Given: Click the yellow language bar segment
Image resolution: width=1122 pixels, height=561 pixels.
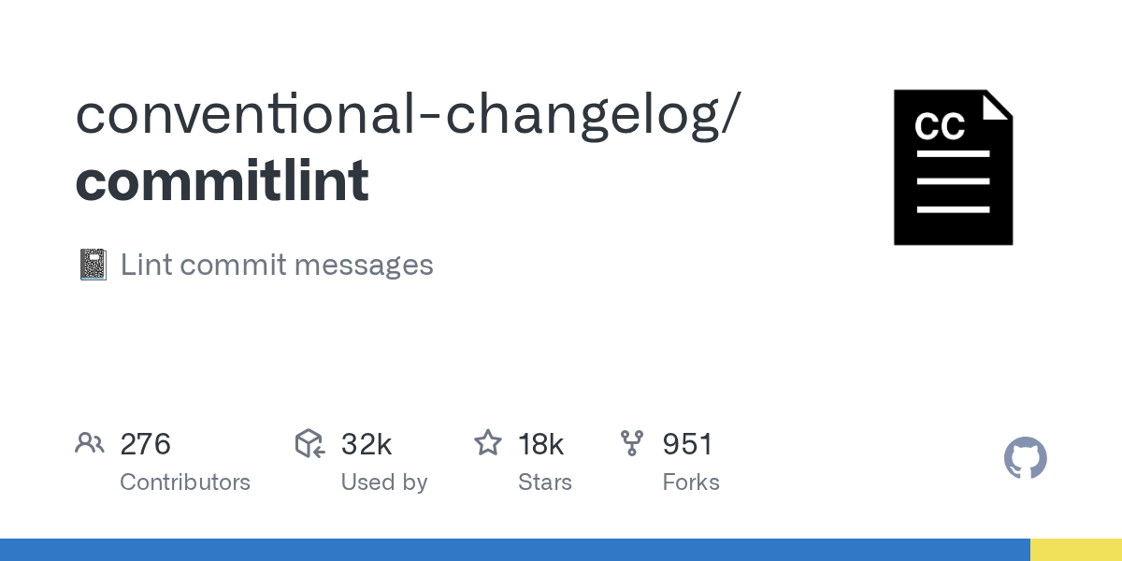Looking at the screenshot, I should [1075, 550].
